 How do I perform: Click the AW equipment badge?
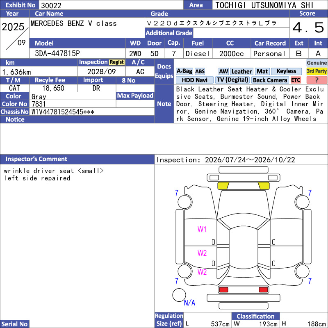pyautogui.click(x=223, y=71)
